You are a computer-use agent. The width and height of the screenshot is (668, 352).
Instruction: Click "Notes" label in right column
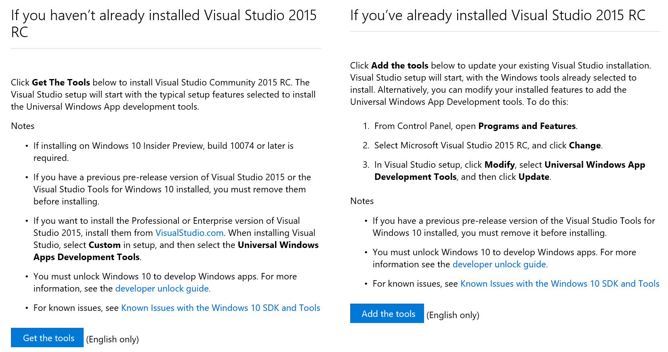[362, 201]
